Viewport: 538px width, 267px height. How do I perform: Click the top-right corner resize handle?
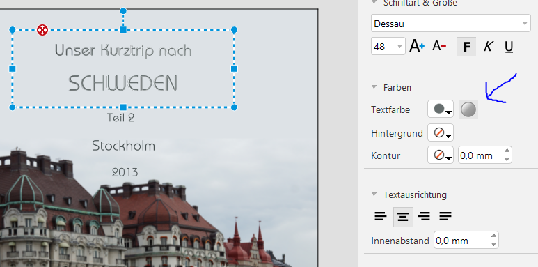point(234,30)
